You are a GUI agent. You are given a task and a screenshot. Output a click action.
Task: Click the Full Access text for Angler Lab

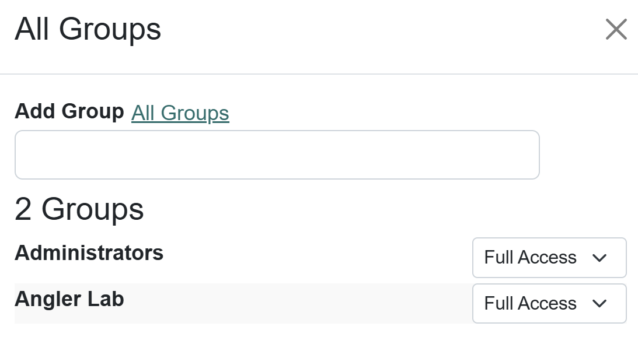point(530,304)
